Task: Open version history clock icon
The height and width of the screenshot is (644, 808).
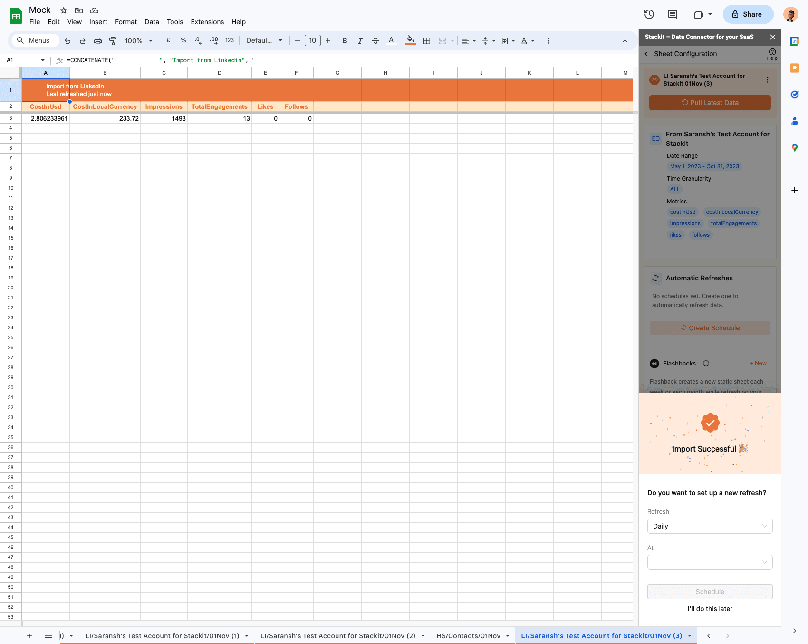Action: 649,14
